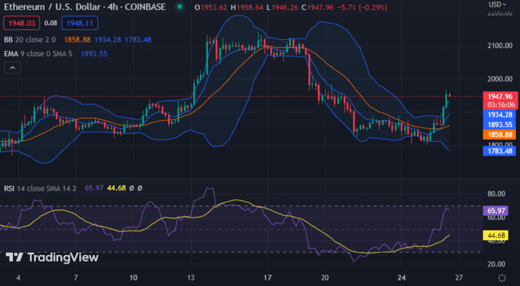The width and height of the screenshot is (520, 286).
Task: Open chart settings gear icon
Action: [502, 277]
